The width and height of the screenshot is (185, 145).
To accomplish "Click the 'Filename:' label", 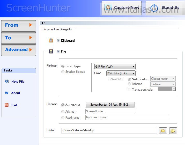I will point(52,104).
